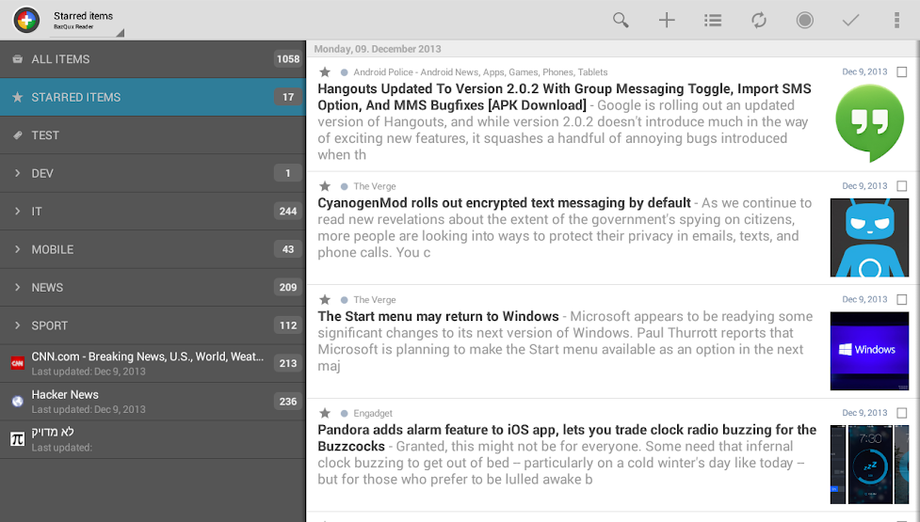Screen dimensions: 920x522
Task: Refresh feeds with the sync icon
Action: 759,20
